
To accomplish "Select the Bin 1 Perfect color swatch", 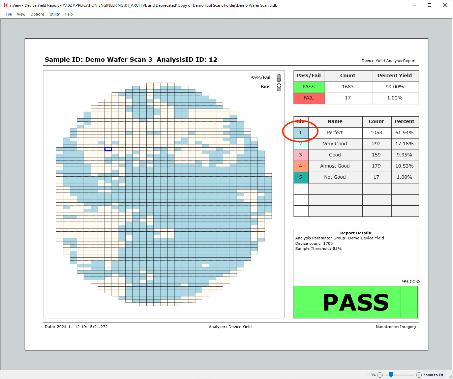I will pos(301,133).
